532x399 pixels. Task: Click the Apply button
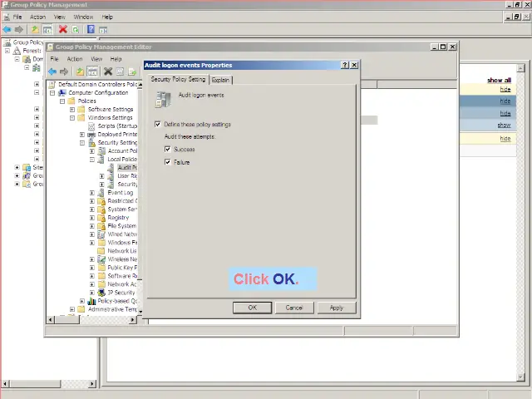[337, 308]
